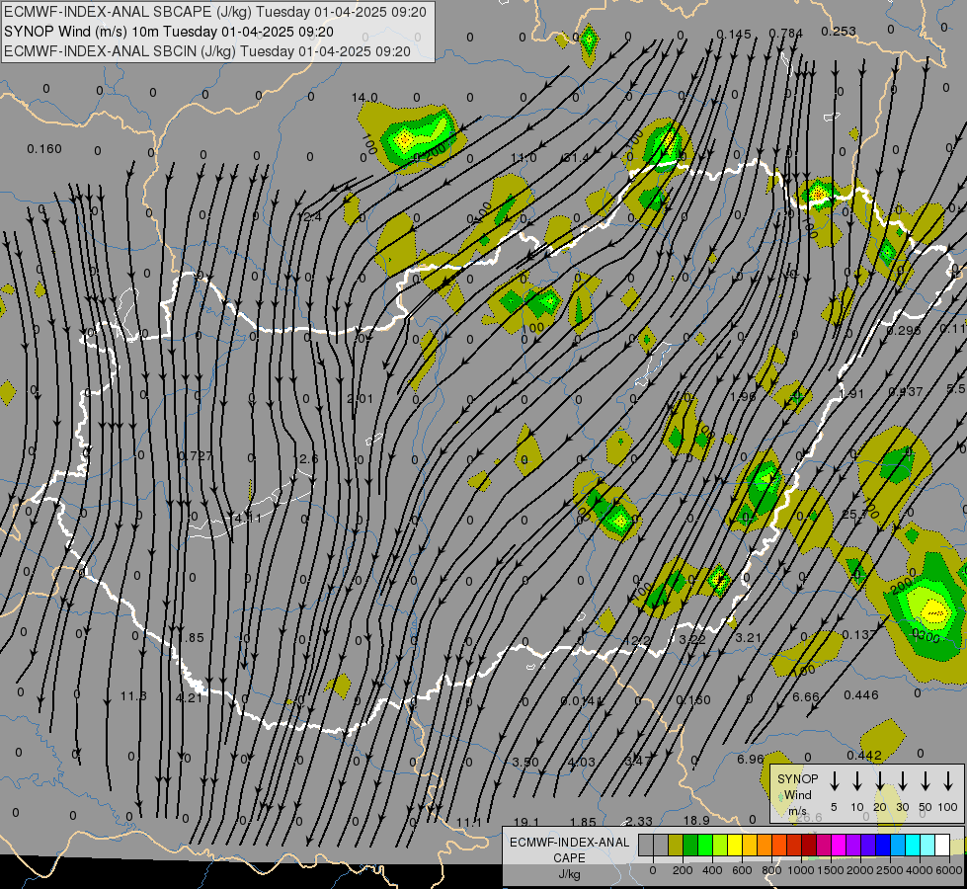Pick the bright cyan CAPE legend swatch
Screen dimensions: 967x889
pos(912,846)
